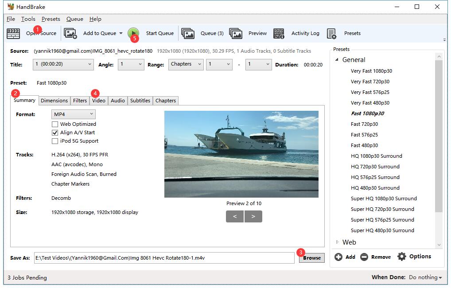Click the Presets toolbar gear-page icon
The image size is (451, 288).
point(332,33)
